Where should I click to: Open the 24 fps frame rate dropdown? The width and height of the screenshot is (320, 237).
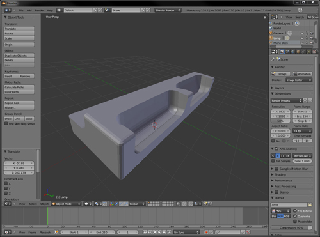click(x=302, y=131)
